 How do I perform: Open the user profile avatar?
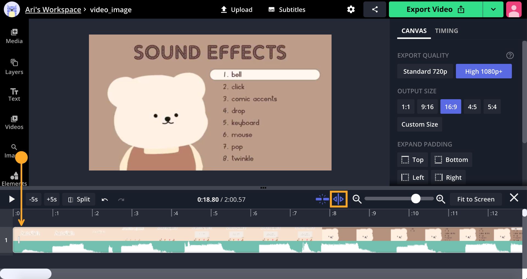[514, 9]
